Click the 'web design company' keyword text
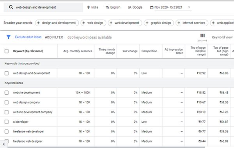The height and width of the screenshot is (148, 234). click(27, 102)
